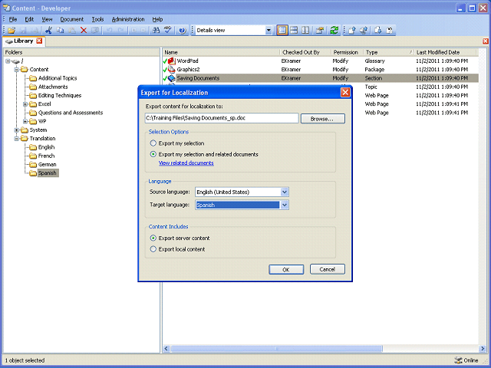This screenshot has height=368, width=491.
Task: Sort by the Last Modified Date column
Action: (x=446, y=52)
